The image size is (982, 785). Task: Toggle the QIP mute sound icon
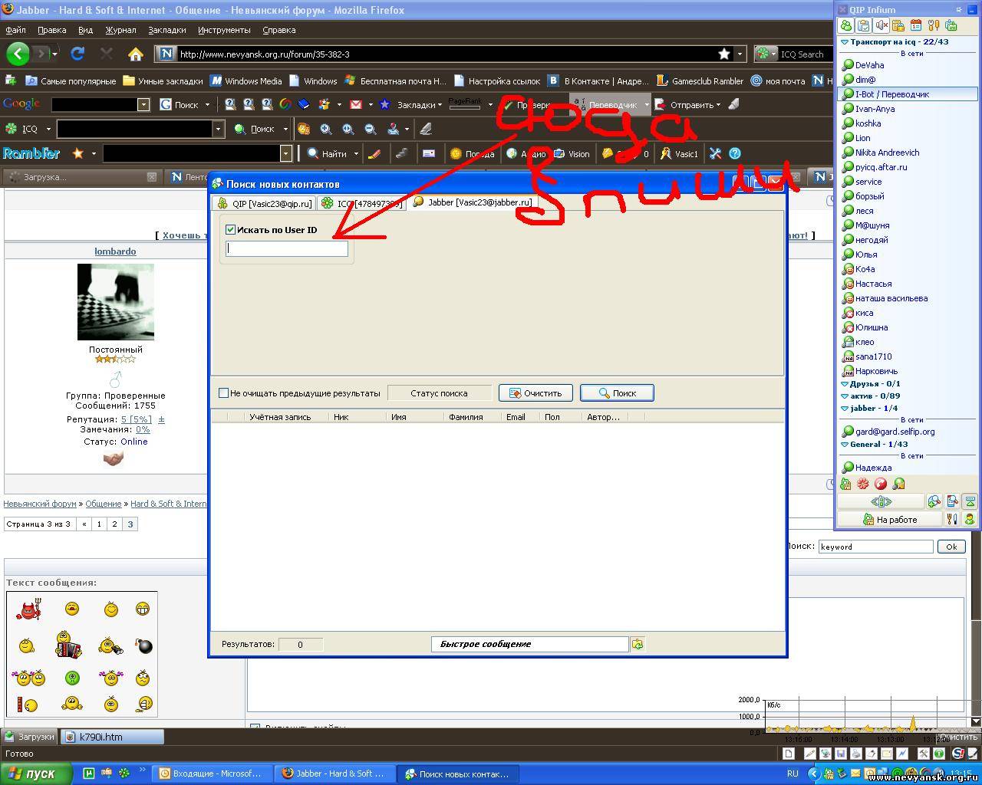(x=881, y=25)
